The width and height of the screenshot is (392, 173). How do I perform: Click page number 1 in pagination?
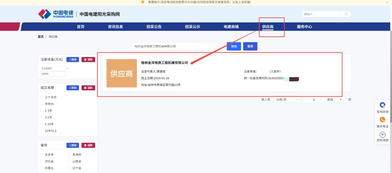coord(314,100)
